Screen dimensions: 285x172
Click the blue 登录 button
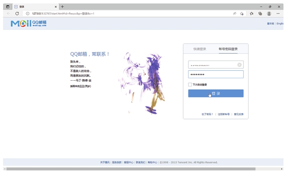click(216, 93)
